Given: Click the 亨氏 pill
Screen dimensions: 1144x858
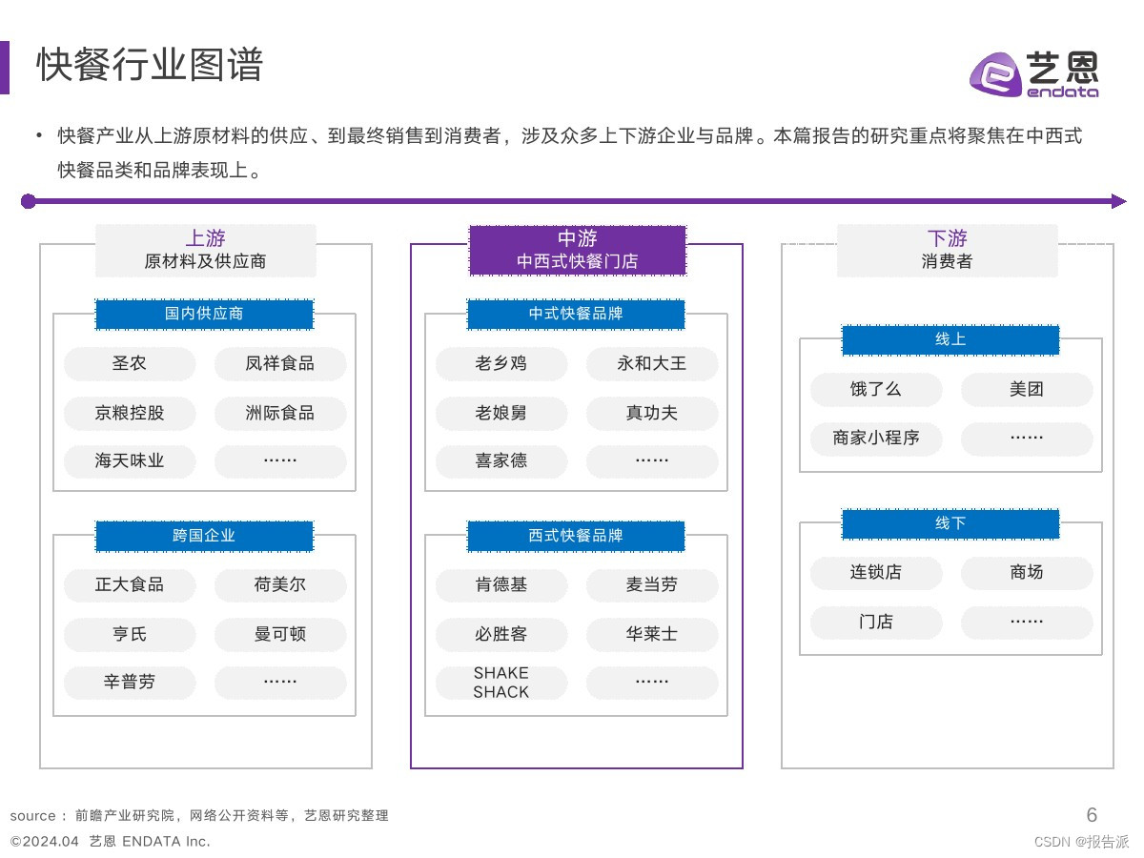Looking at the screenshot, I should coord(130,635).
